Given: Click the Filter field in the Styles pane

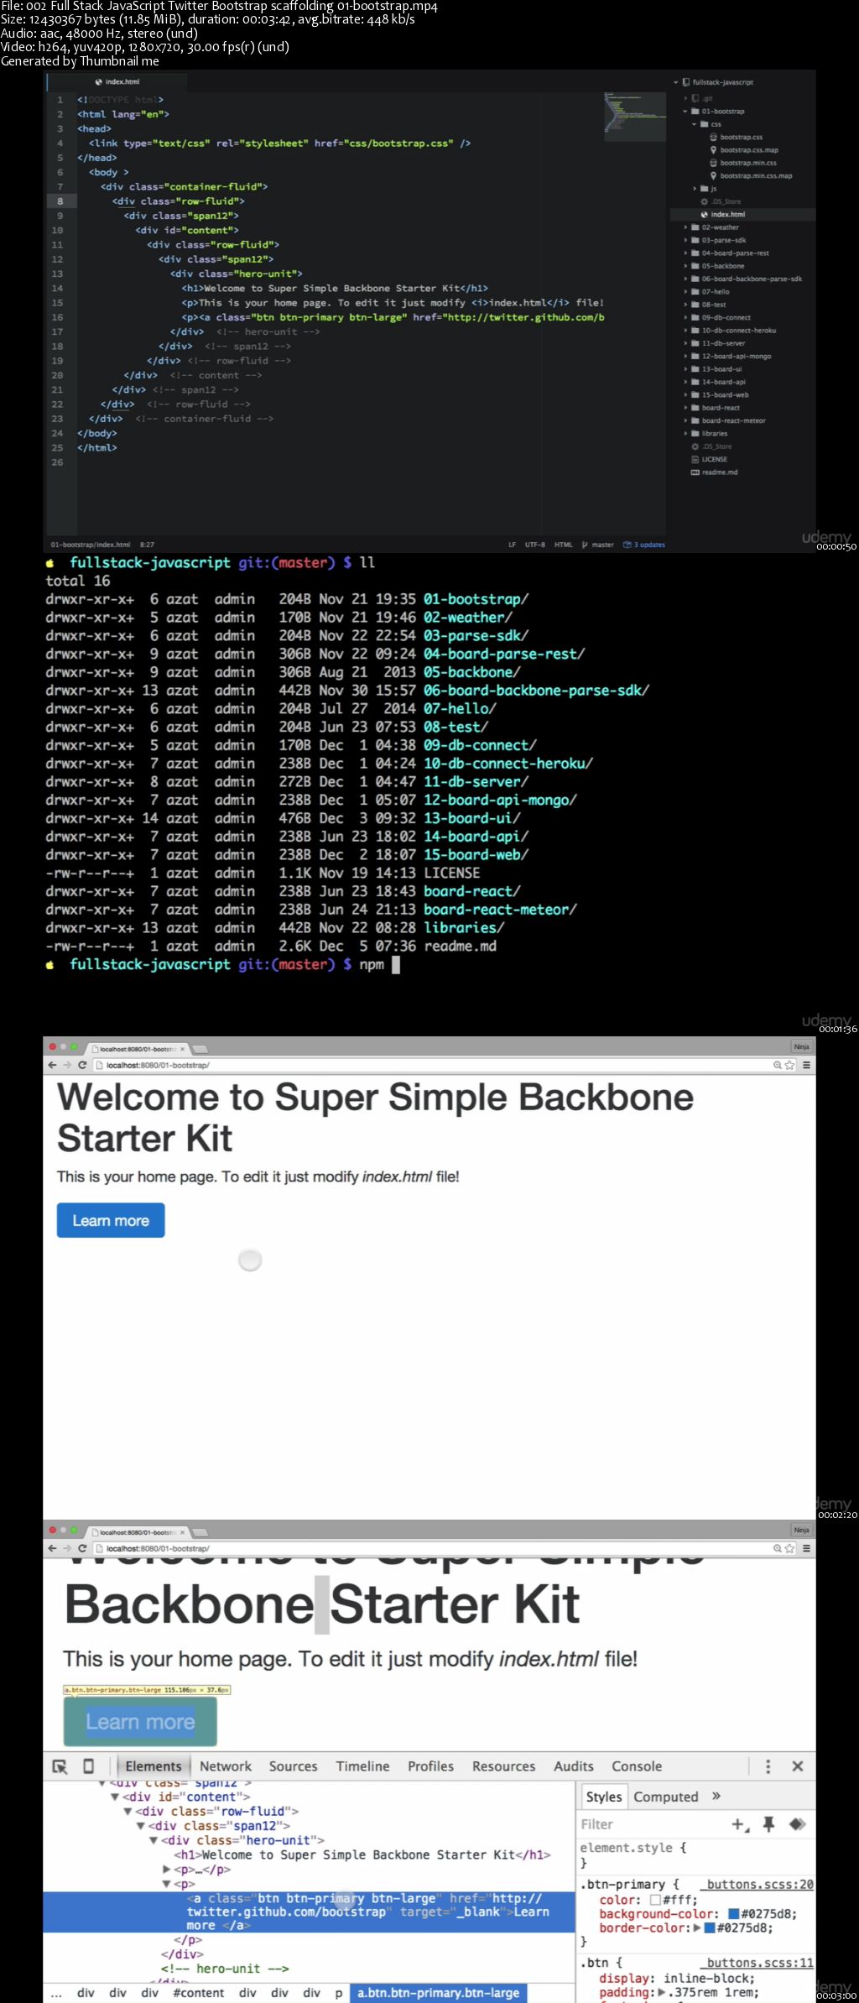Looking at the screenshot, I should 652,1824.
